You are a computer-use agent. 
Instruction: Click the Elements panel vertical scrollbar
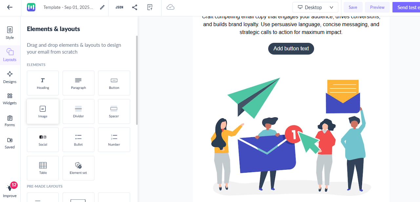pyautogui.click(x=137, y=80)
